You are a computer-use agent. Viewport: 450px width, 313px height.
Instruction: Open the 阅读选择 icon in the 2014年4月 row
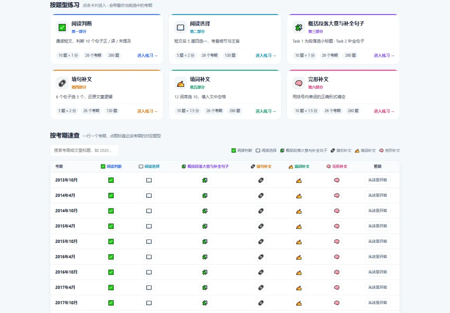pos(149,195)
